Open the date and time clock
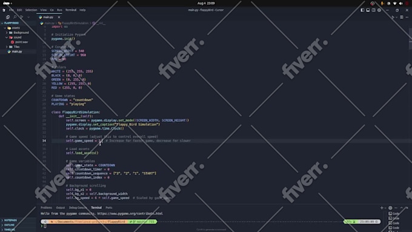 pos(206,3)
